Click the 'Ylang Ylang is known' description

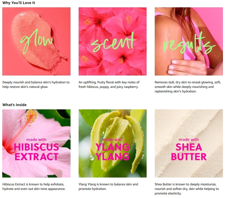108,186
